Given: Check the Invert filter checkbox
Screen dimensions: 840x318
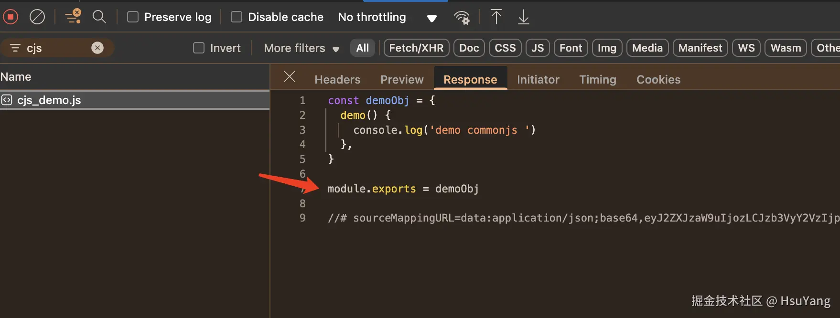Looking at the screenshot, I should pos(199,48).
